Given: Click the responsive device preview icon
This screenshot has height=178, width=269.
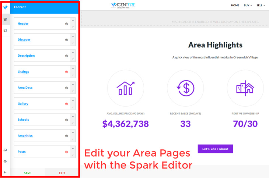Looking at the screenshot, I should coord(5,150).
